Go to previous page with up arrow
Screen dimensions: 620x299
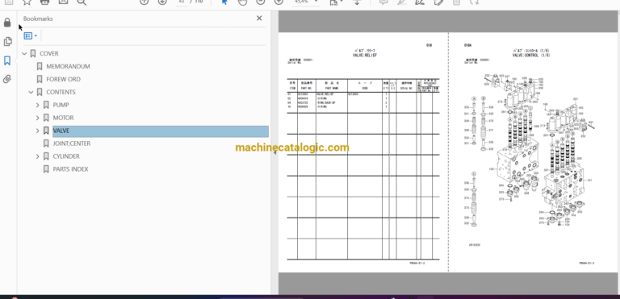144,2
